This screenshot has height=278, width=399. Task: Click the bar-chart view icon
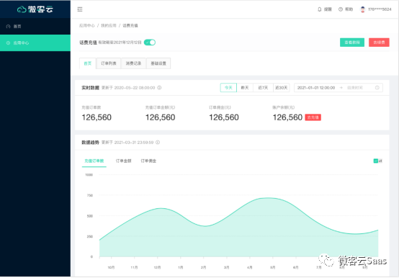(380, 161)
